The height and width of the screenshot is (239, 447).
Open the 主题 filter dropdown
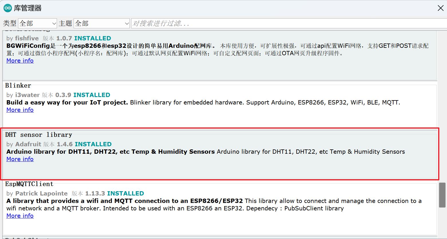pos(102,23)
